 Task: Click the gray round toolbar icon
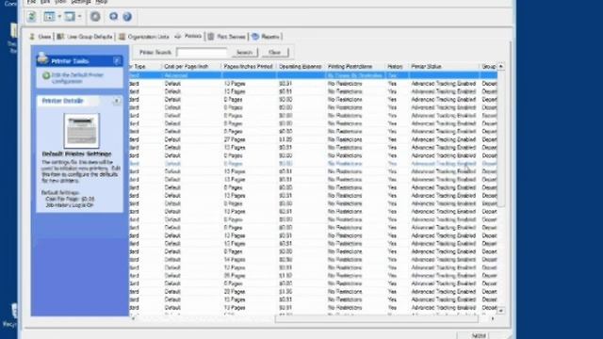point(95,17)
